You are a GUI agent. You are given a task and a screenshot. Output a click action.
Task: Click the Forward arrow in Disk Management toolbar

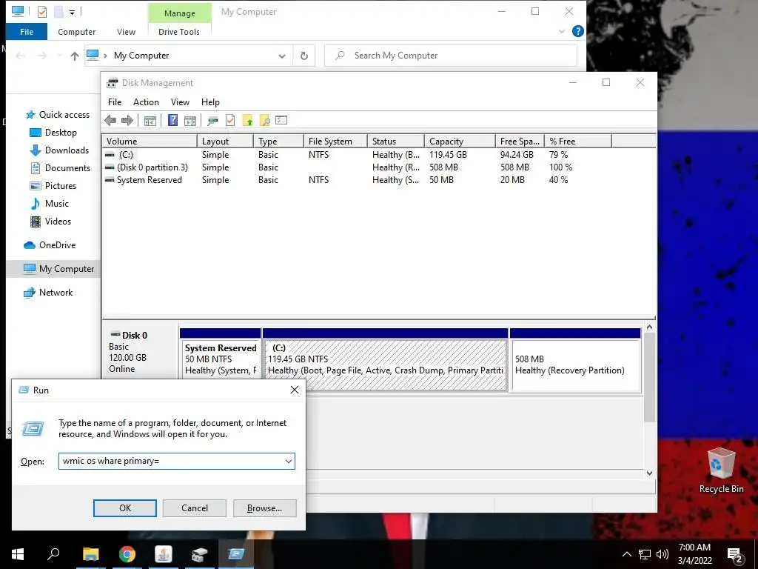(127, 121)
